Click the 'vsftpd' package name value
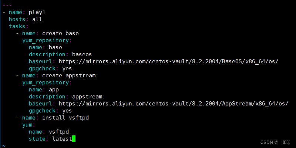 click(x=59, y=132)
